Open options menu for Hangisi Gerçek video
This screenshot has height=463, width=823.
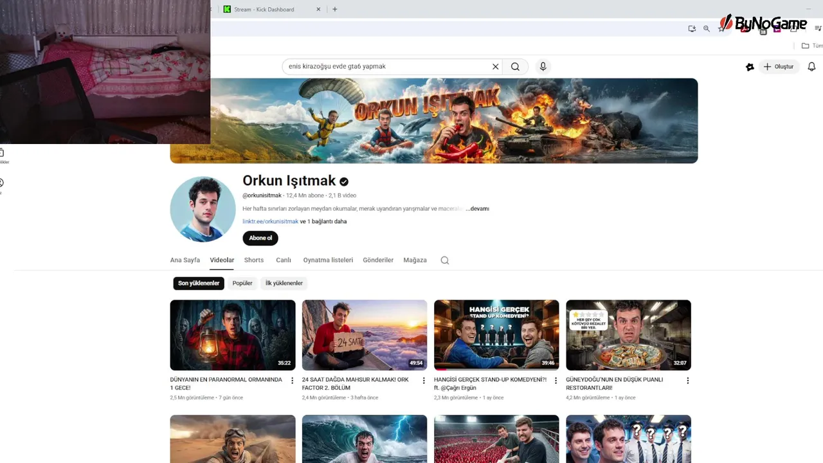point(556,381)
